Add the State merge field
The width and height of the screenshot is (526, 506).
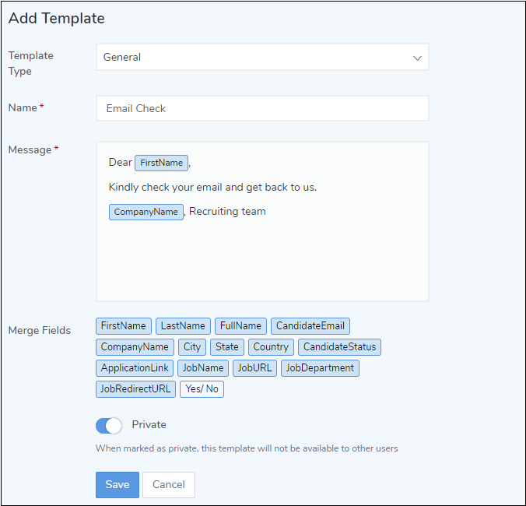[x=227, y=347]
